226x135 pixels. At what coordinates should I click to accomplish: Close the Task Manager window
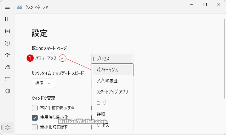click(219, 4)
